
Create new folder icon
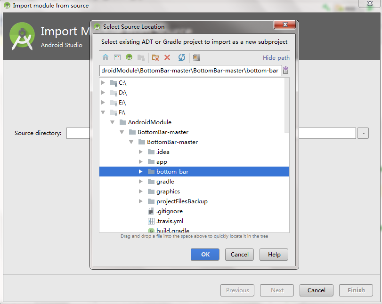pyautogui.click(x=155, y=57)
